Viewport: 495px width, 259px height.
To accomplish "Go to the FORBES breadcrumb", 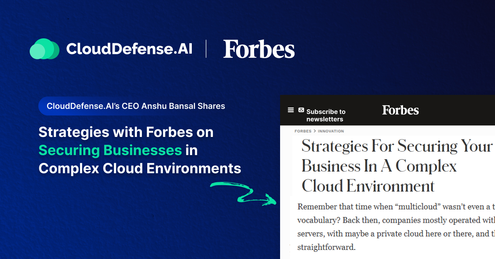I will (303, 131).
